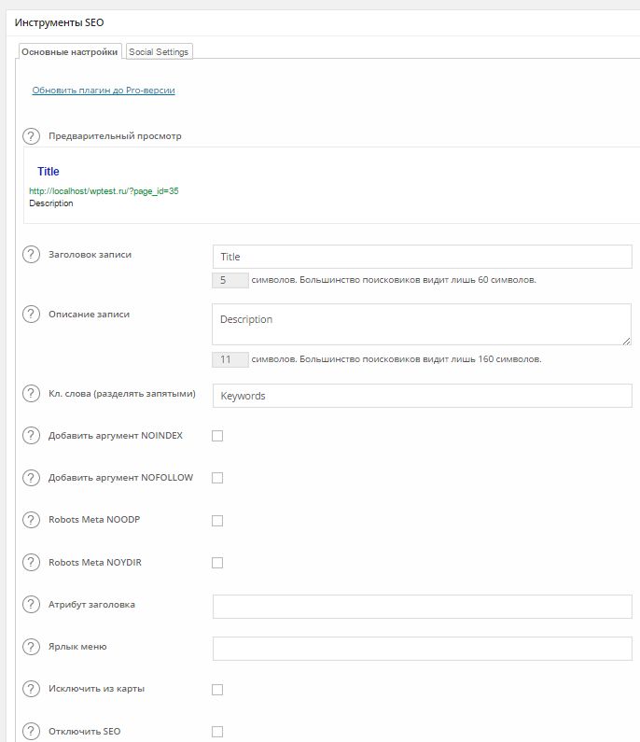640x742 pixels.
Task: Click help icon beside Предварительный просмотр
Action: point(31,136)
